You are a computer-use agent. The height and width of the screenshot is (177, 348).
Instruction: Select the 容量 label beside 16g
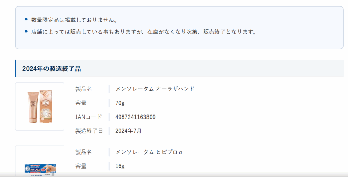(x=81, y=166)
